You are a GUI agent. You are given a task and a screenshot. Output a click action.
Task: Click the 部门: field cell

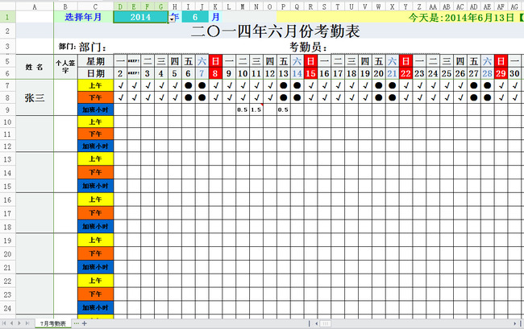(x=93, y=47)
